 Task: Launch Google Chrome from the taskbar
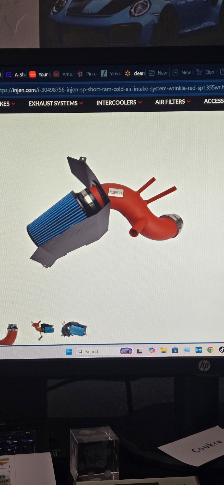[210, 350]
